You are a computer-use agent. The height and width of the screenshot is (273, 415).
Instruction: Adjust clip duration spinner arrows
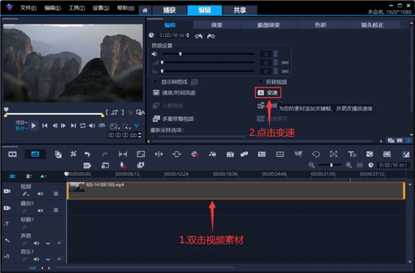187,35
